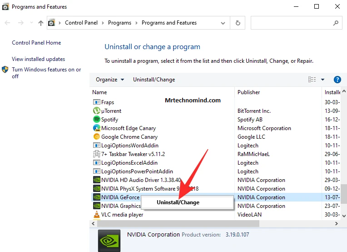Click the horizontal scrollbar thumb
Screen dimensions: 347x252
[178, 224]
